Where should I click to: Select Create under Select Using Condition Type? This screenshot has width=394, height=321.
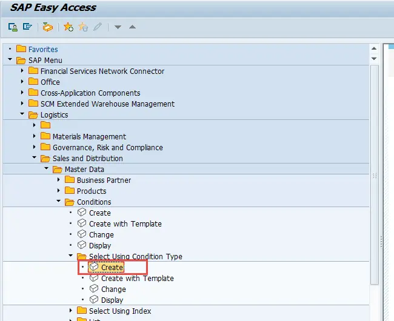tap(112, 267)
